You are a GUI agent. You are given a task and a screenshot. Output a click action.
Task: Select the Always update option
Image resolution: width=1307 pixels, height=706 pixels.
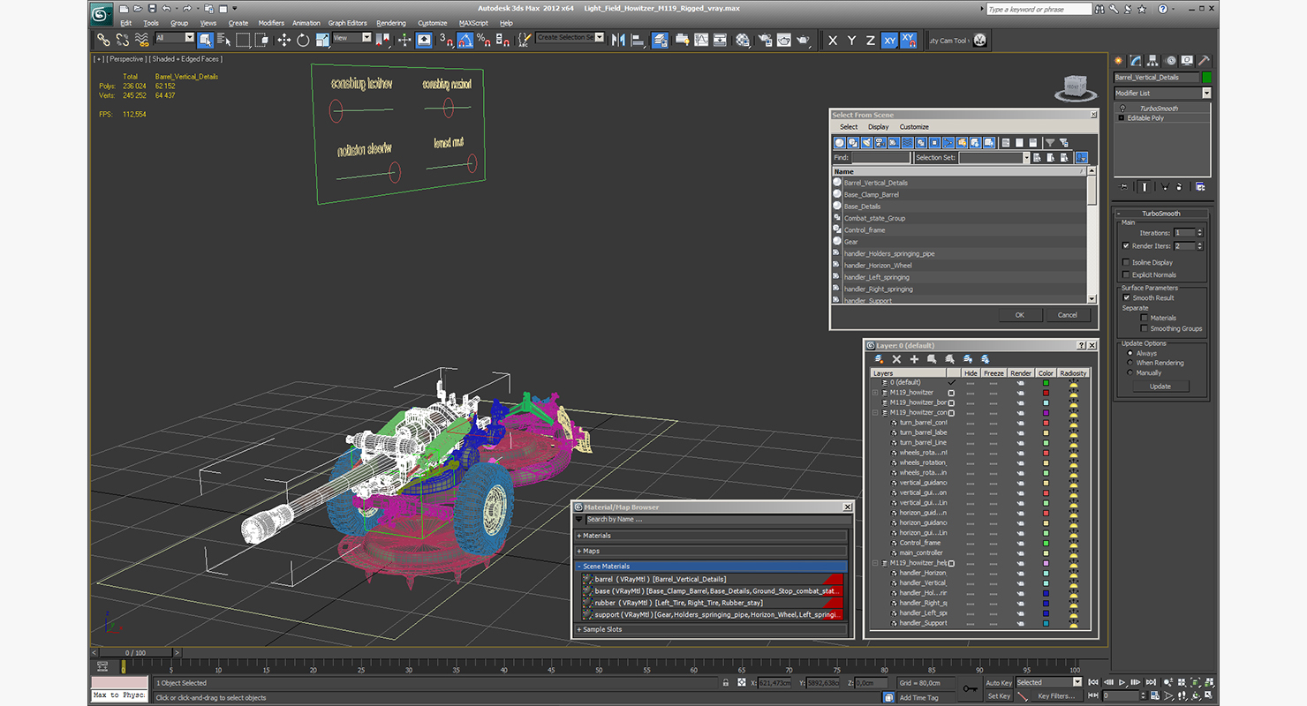(x=1130, y=353)
